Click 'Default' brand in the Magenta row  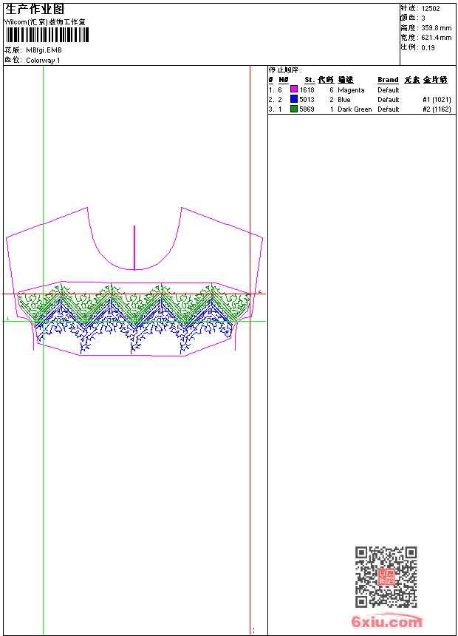coord(389,89)
